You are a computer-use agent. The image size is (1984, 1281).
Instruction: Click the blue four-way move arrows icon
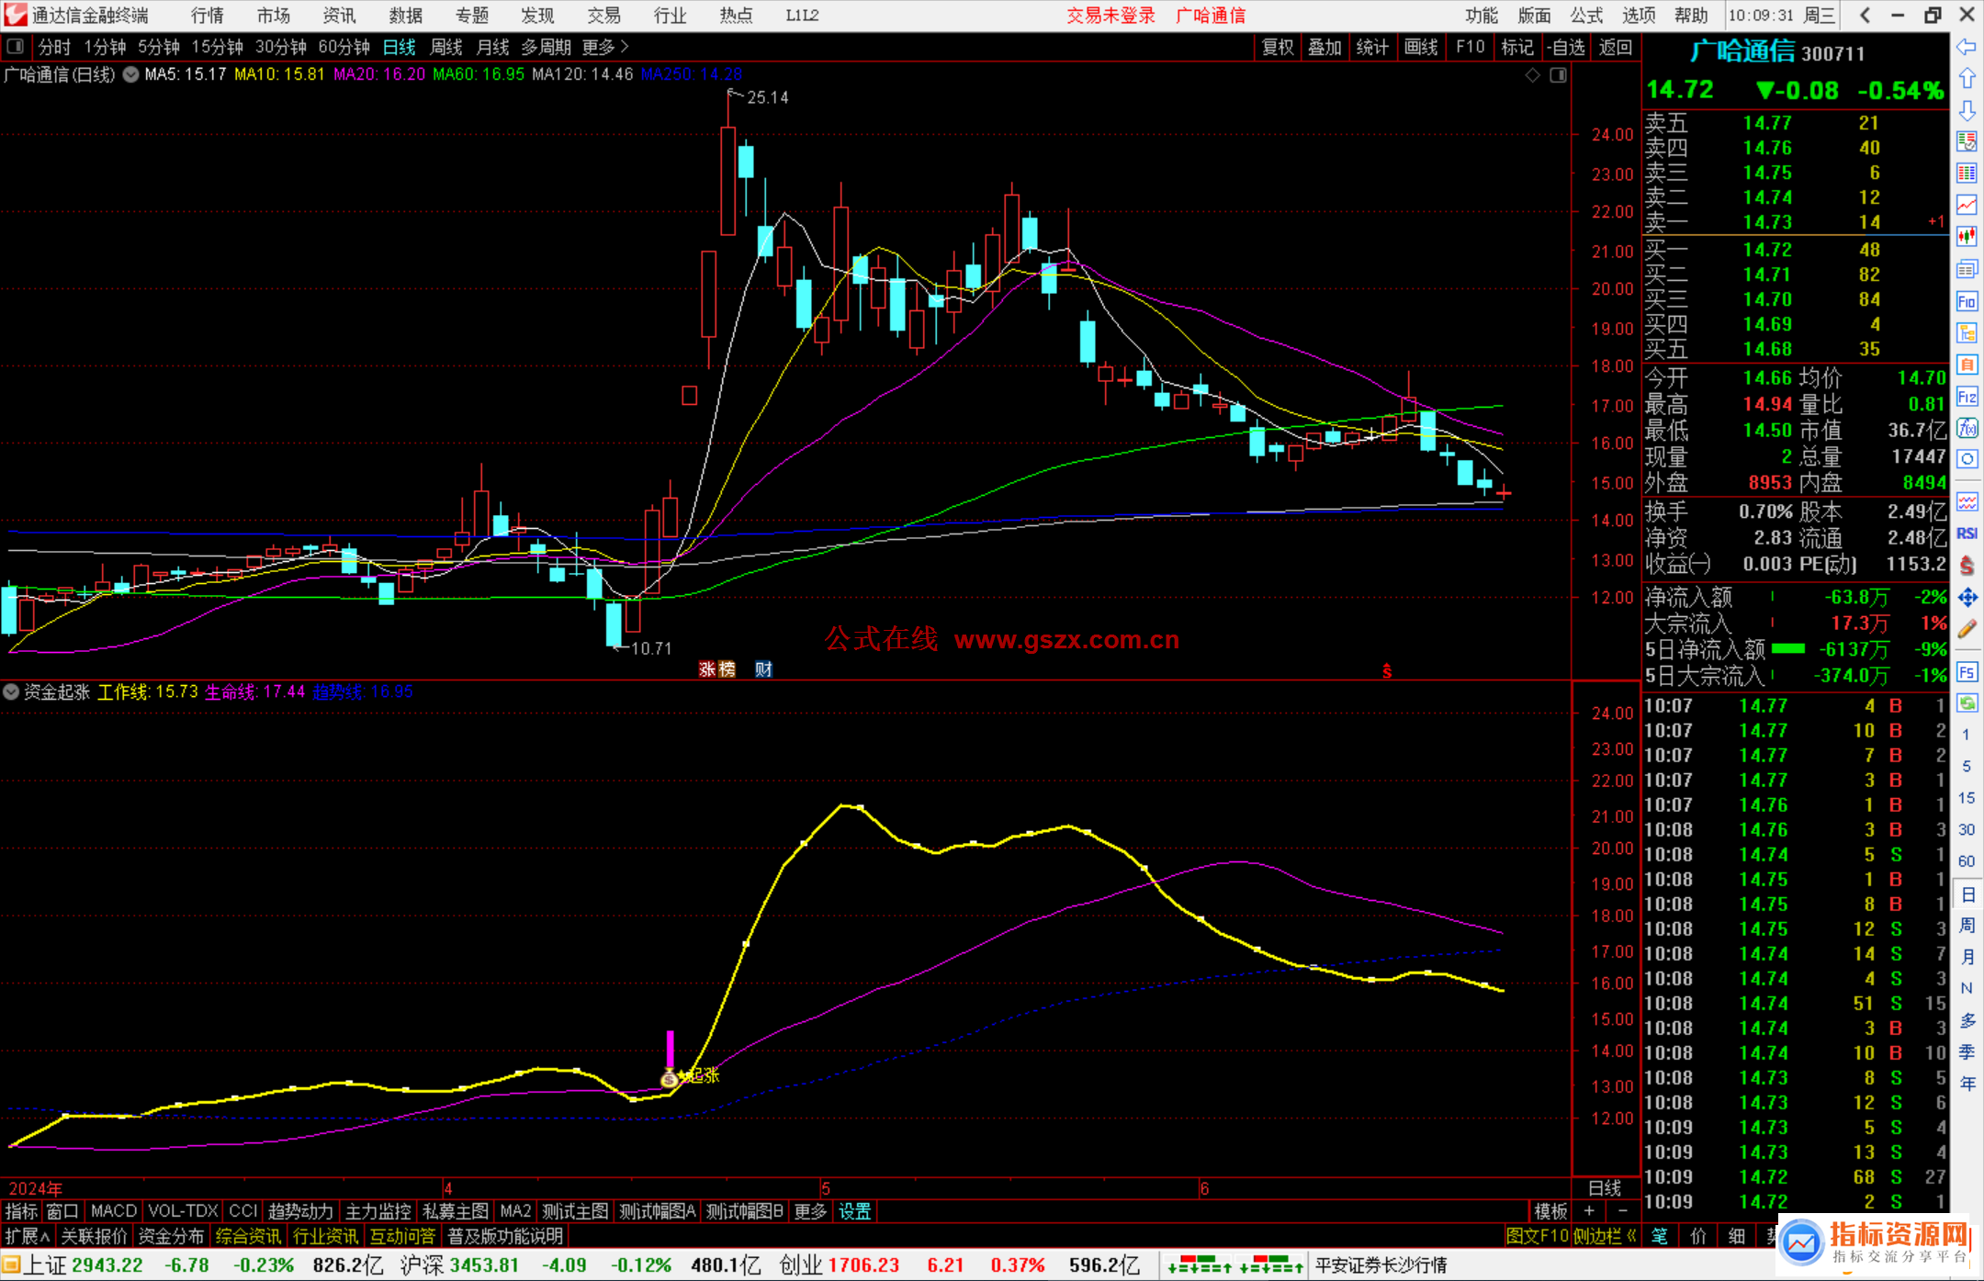[1967, 598]
